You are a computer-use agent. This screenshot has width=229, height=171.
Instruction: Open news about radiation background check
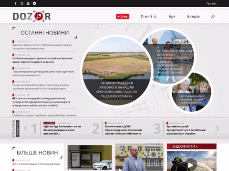click(44, 115)
